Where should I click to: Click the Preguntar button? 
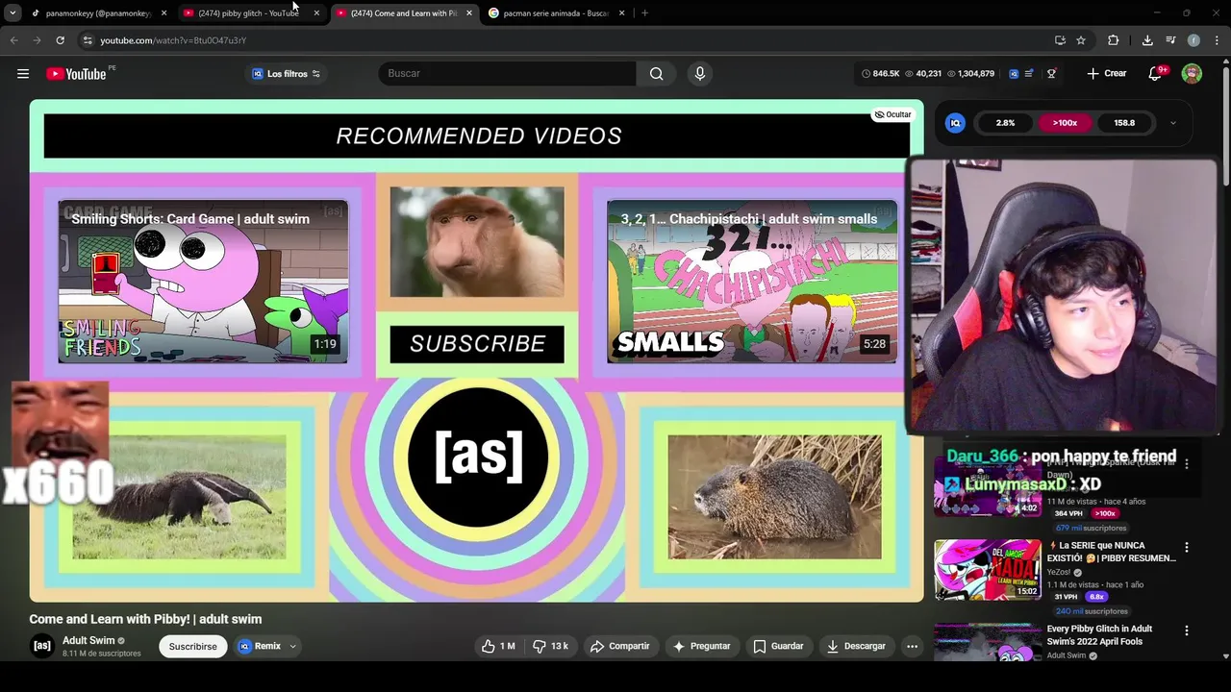pyautogui.click(x=701, y=646)
